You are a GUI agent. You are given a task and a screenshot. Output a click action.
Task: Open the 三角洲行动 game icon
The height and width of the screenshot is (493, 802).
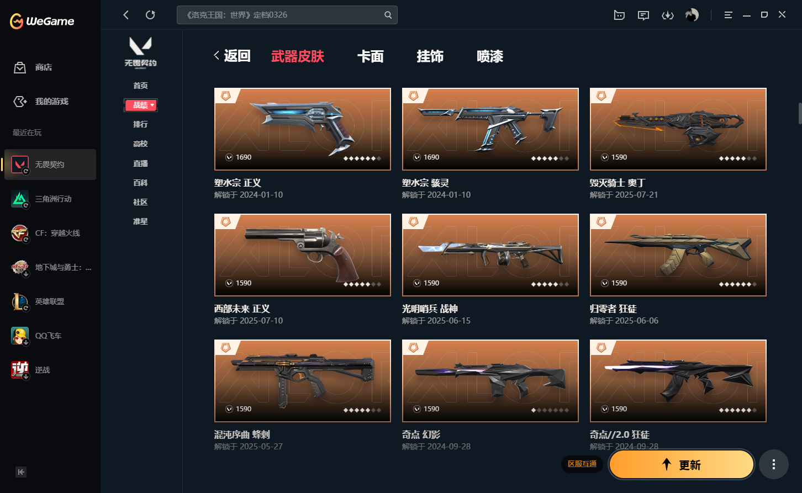point(20,199)
